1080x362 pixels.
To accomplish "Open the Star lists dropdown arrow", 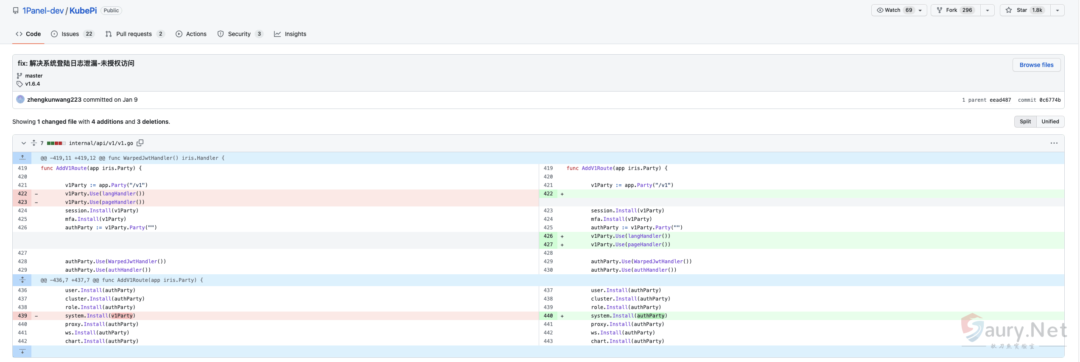I will click(x=1057, y=10).
